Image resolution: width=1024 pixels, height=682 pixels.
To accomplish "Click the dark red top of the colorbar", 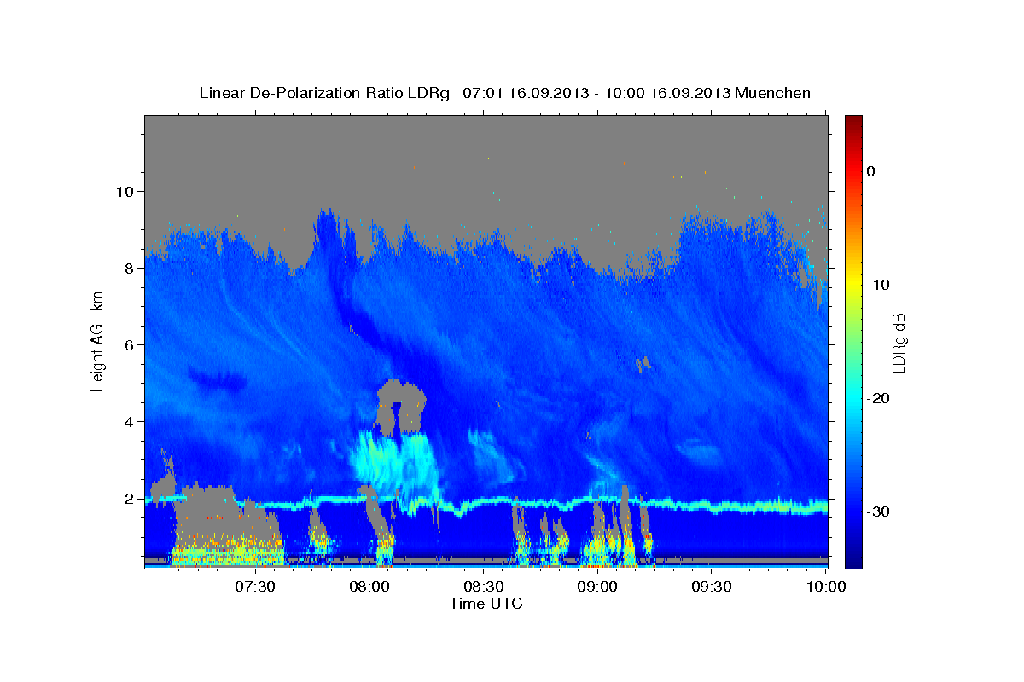I will click(853, 124).
